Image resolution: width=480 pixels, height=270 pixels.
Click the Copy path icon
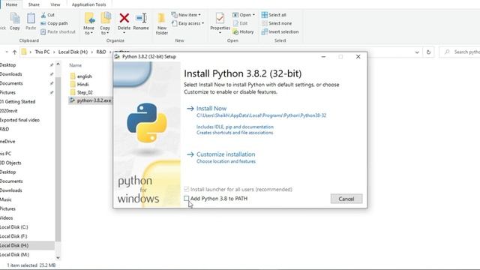coord(43,23)
